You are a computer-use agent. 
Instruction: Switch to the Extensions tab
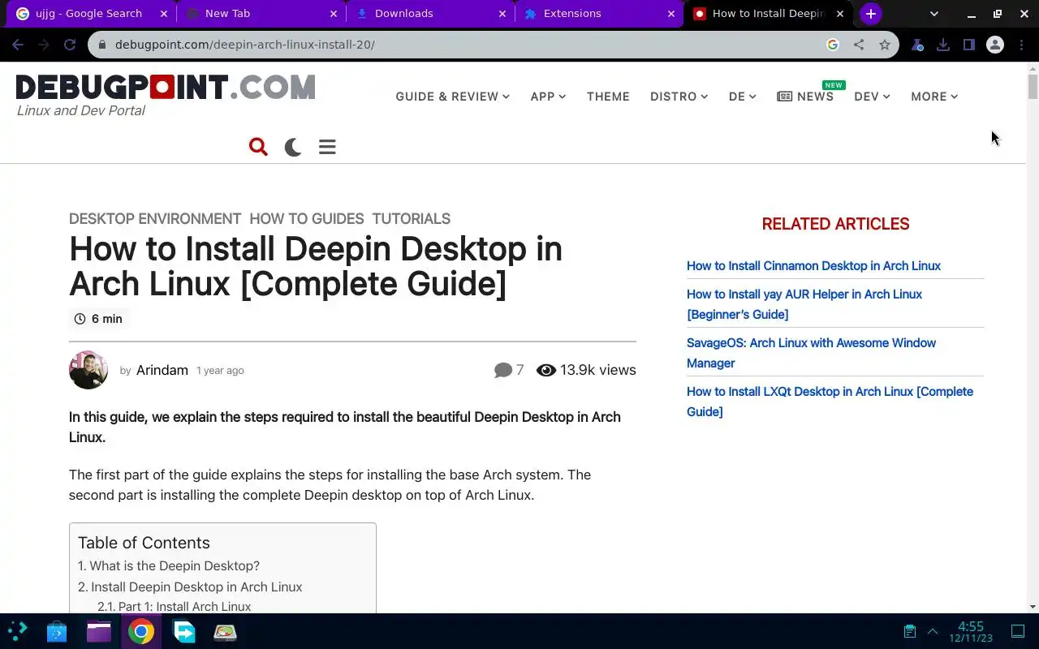tap(599, 14)
